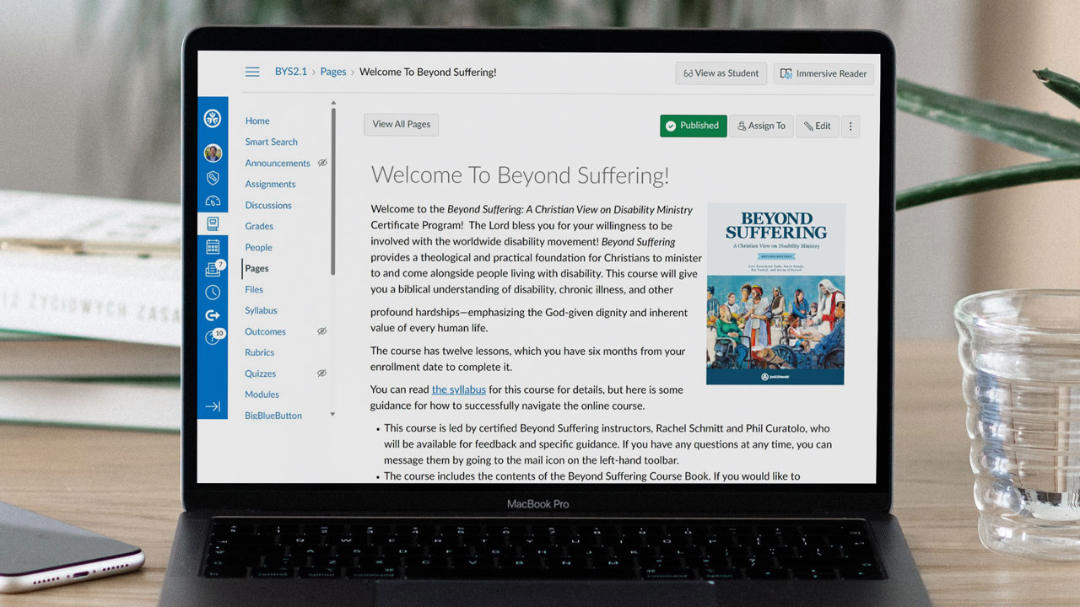Open the Inbox icon with 7 badge
Viewport: 1080px width, 607px height.
click(x=213, y=269)
